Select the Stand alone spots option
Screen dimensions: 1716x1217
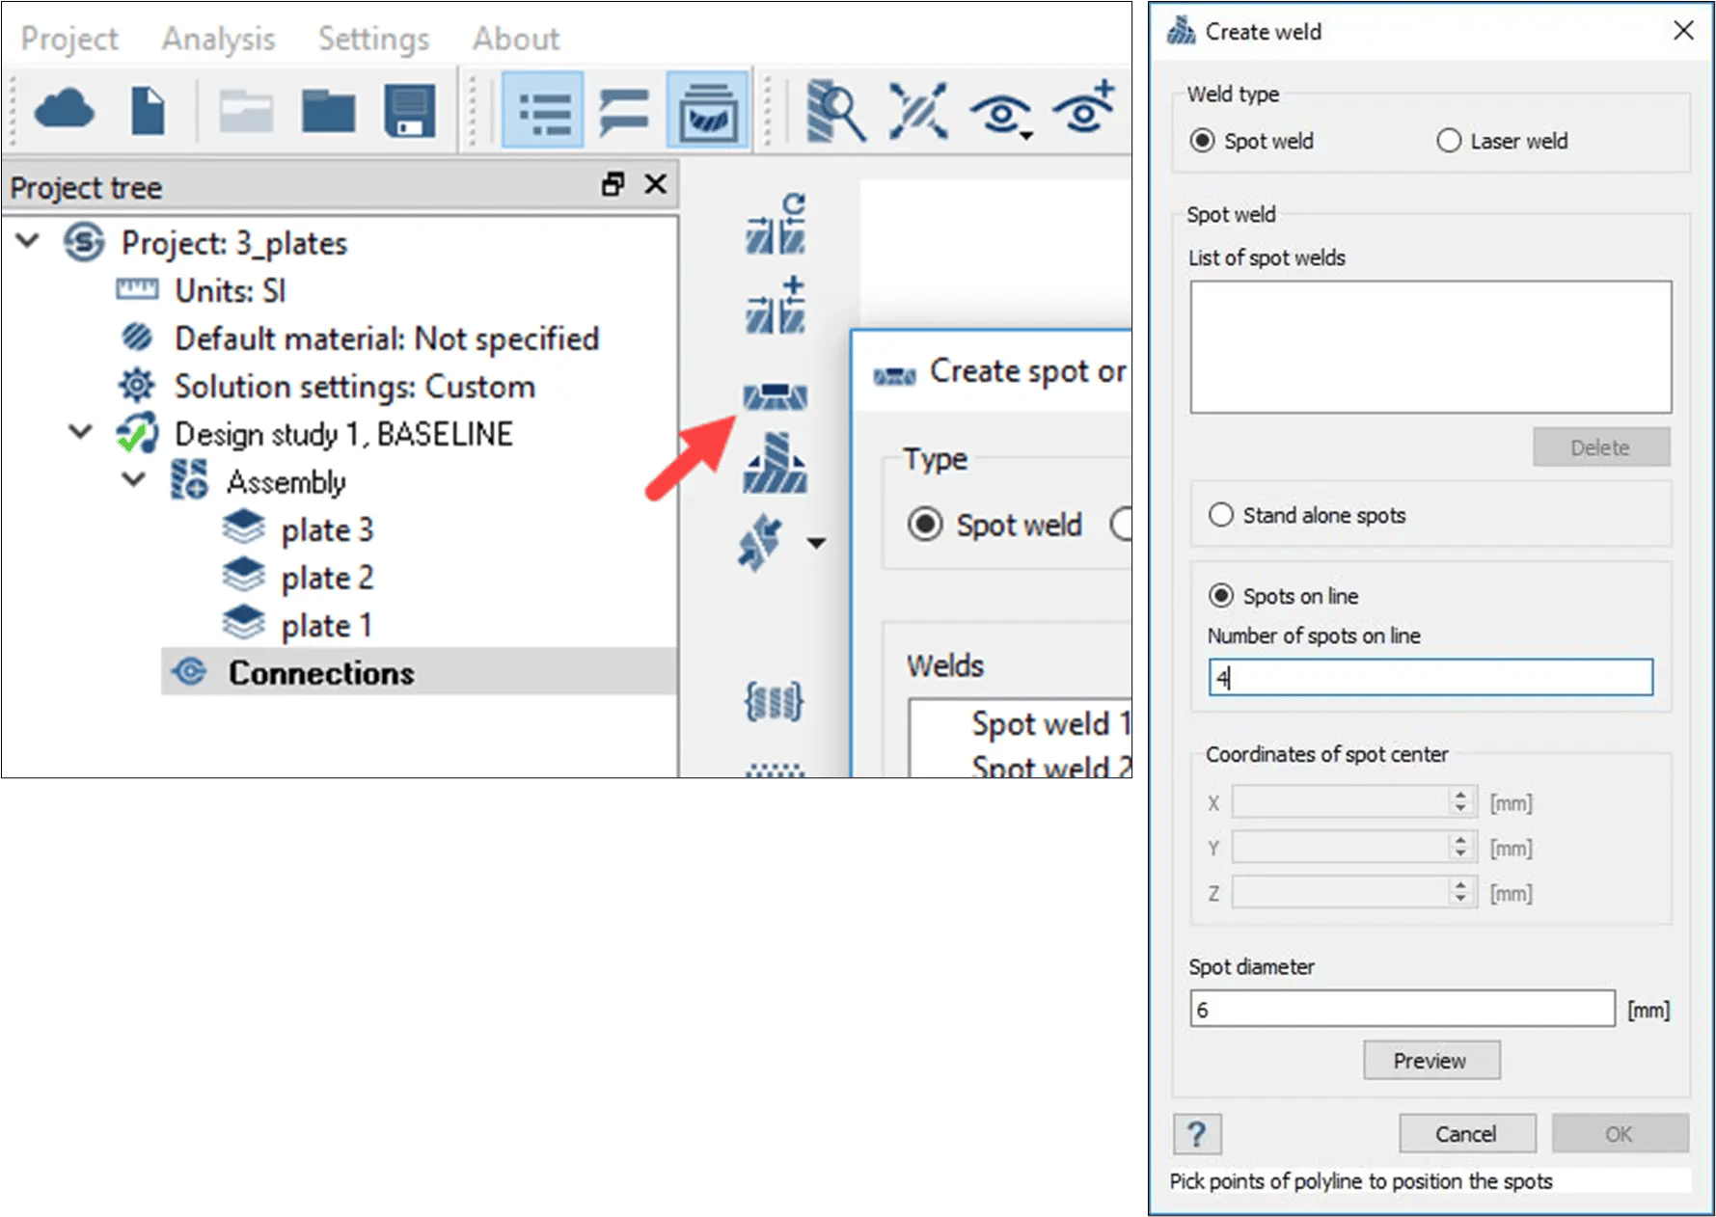click(x=1221, y=515)
